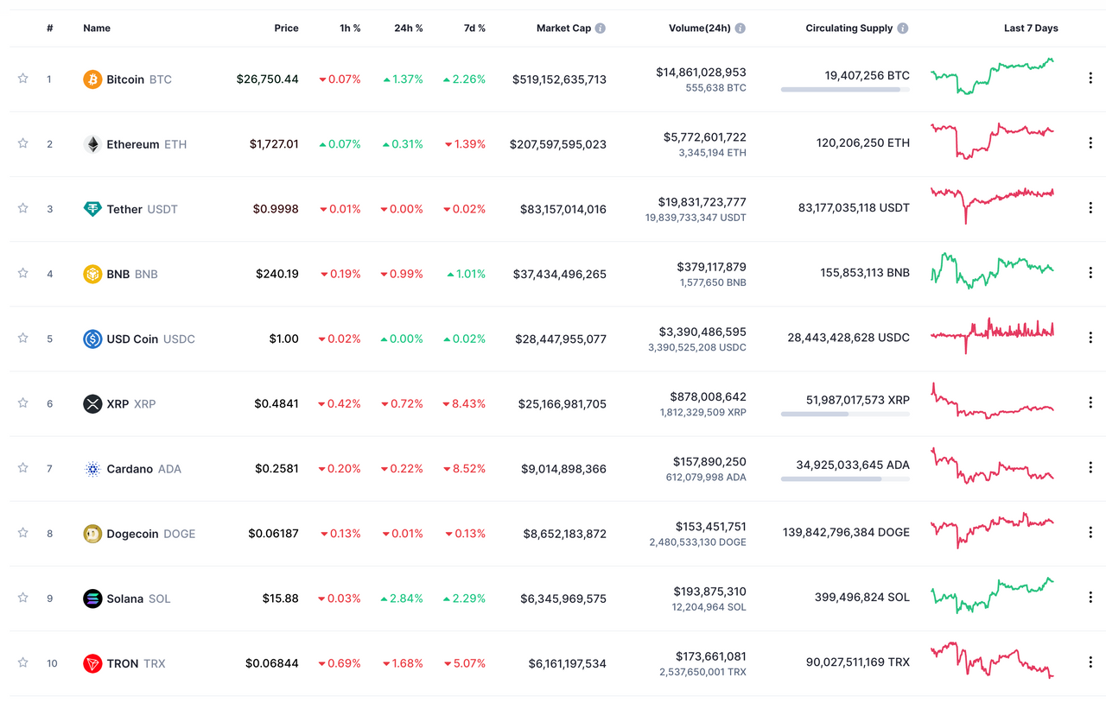Sort the table by Price column
This screenshot has height=703, width=1106.
(x=286, y=27)
